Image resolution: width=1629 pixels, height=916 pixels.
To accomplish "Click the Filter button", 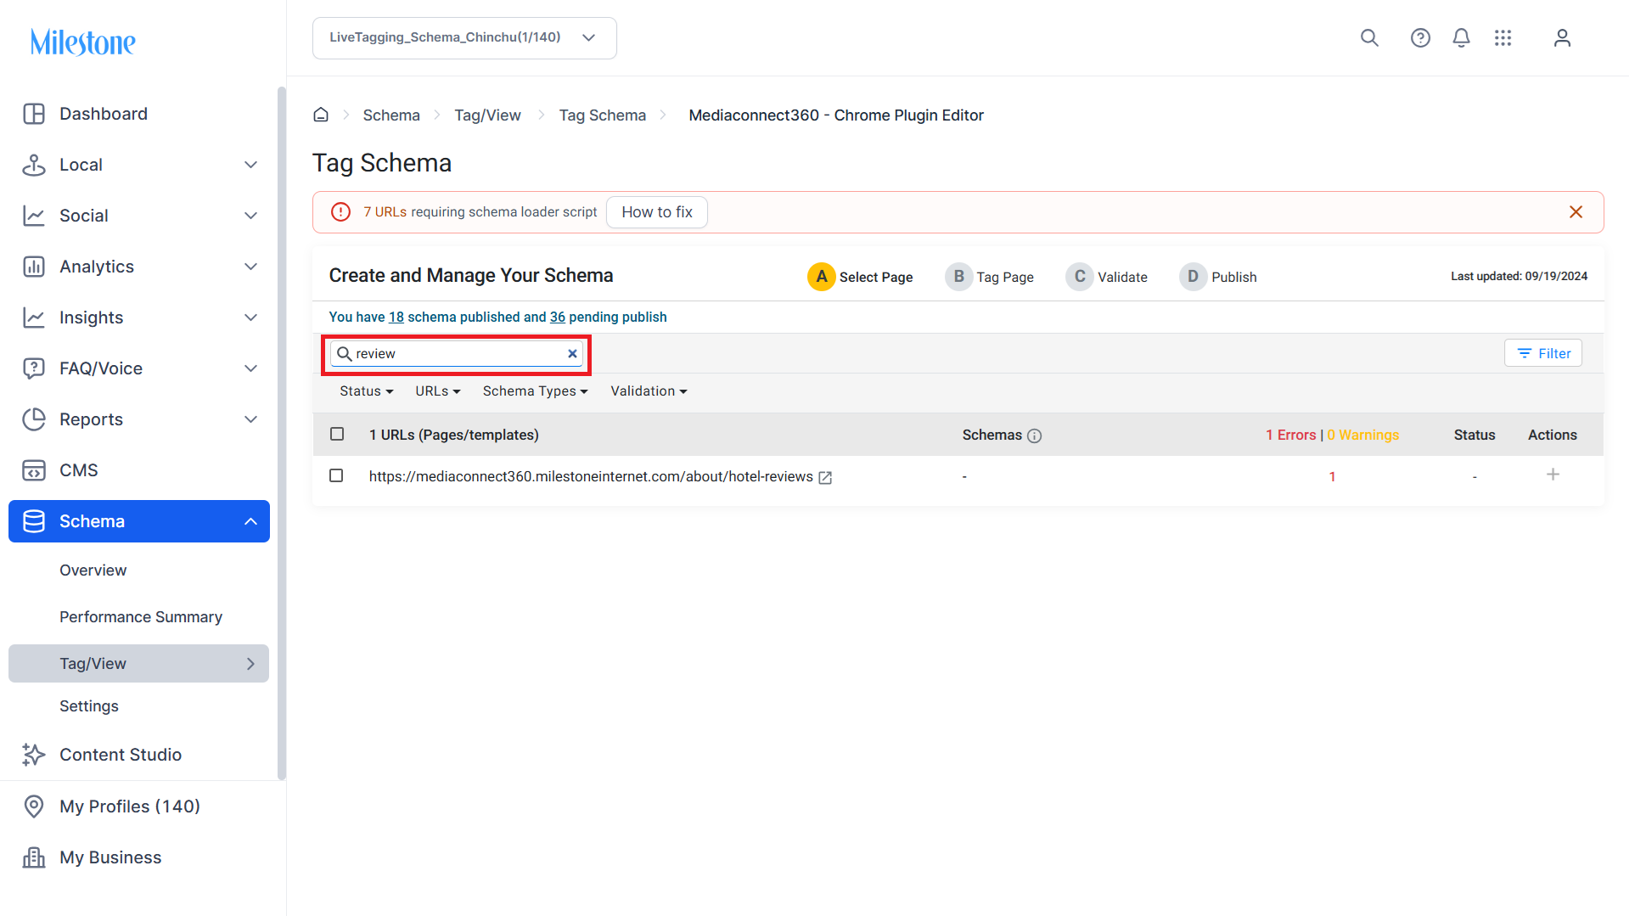I will click(1542, 354).
